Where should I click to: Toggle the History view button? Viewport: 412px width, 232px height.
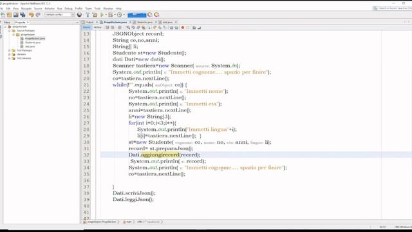tap(97, 27)
